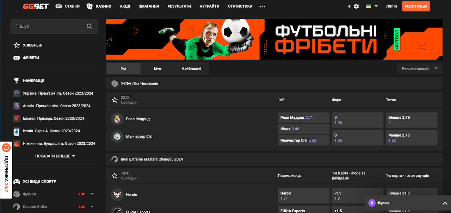Viewport: 451px width, 213px height.
Task: Expand the Counter-Strike sidebar category arrow
Action: point(92,207)
